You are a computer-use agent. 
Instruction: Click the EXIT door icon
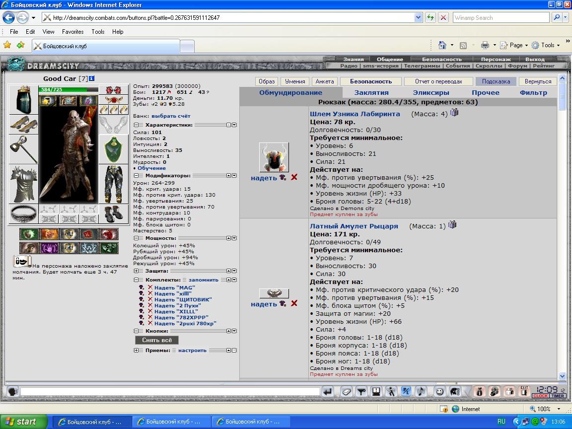524,391
